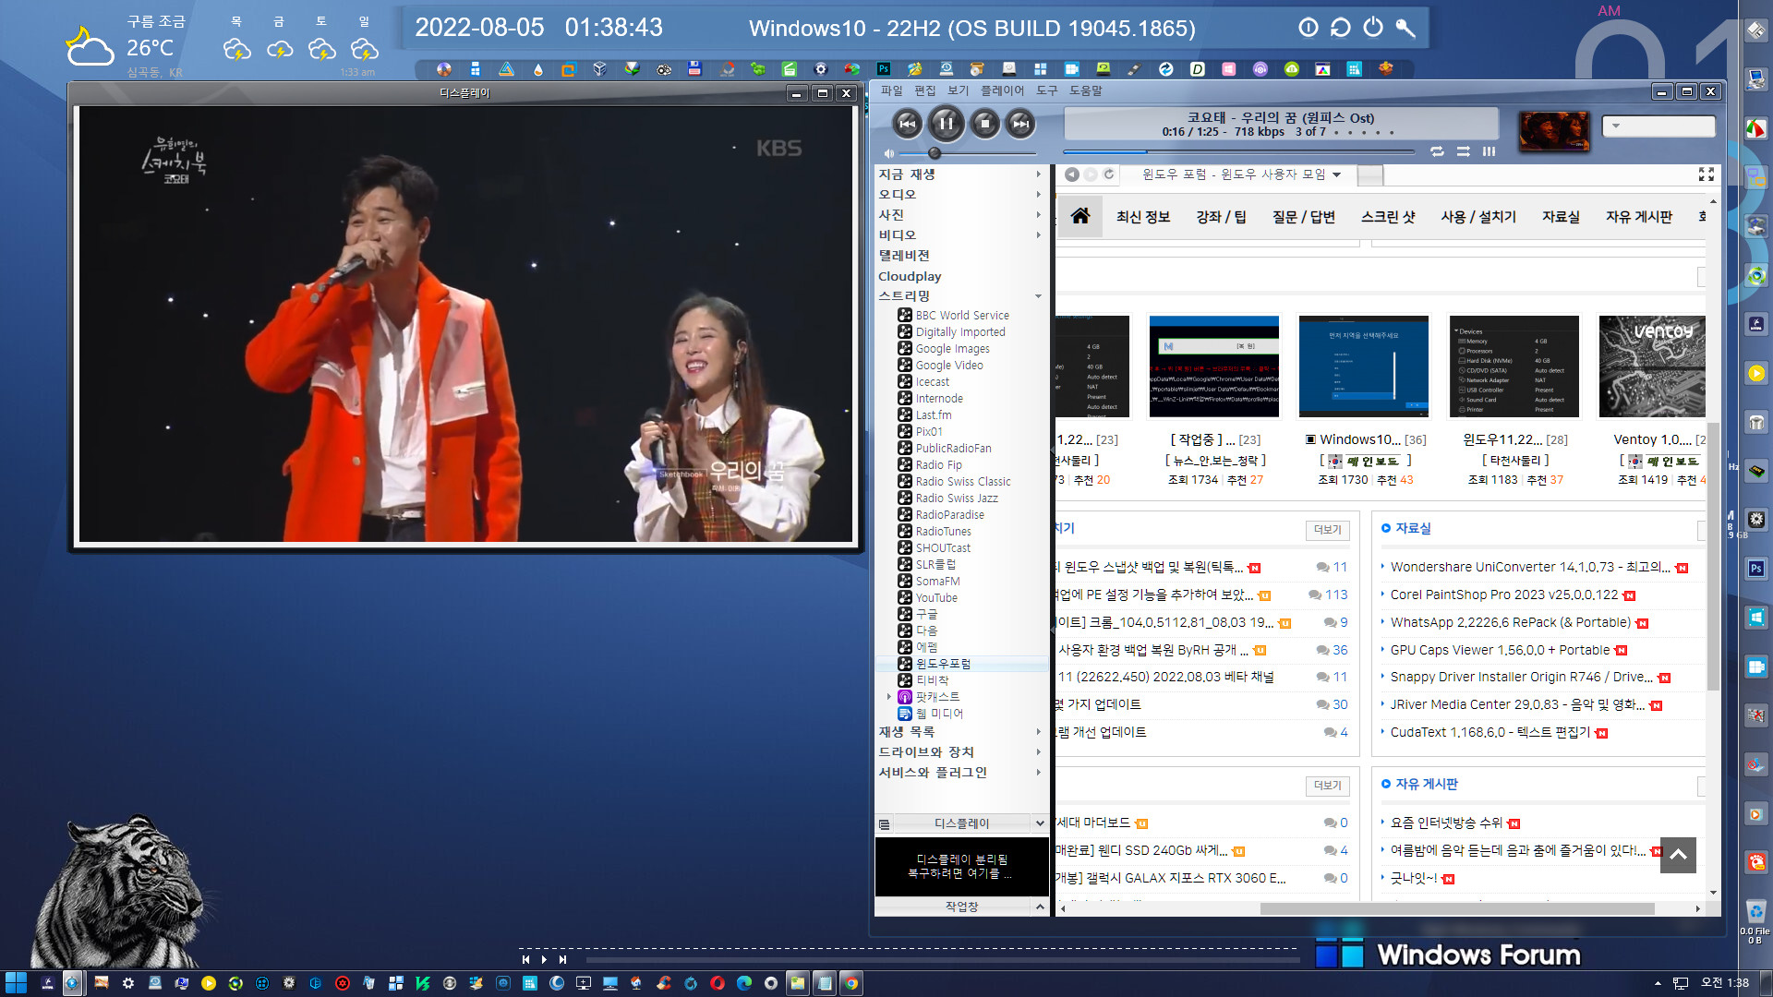Open the 플레이어 menu
1773x997 pixels.
[1002, 90]
